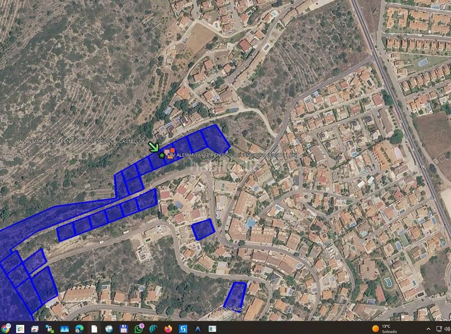The width and height of the screenshot is (451, 334).
Task: Click the green star placemark on map
Action: (x=162, y=156)
